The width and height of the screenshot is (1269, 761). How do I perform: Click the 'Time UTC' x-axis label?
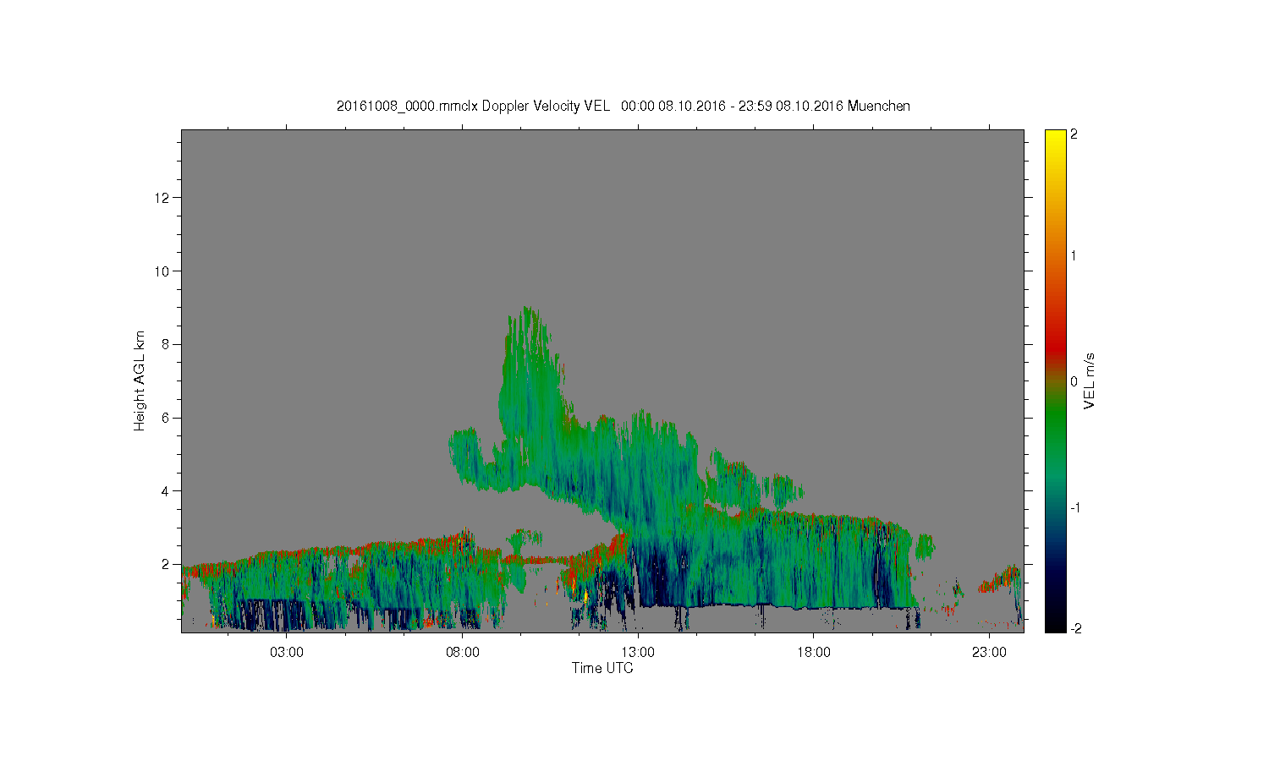[602, 668]
